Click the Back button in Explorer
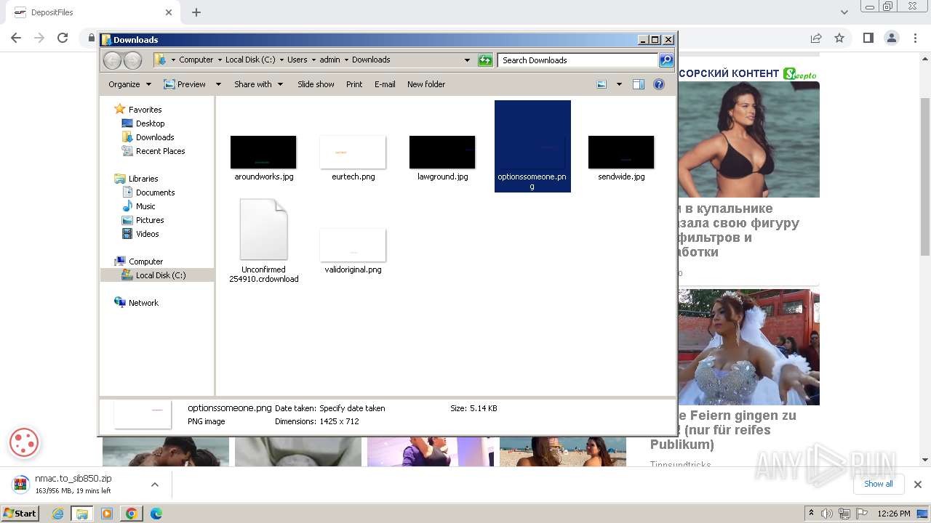Screen dimensions: 931x523 click(112, 60)
